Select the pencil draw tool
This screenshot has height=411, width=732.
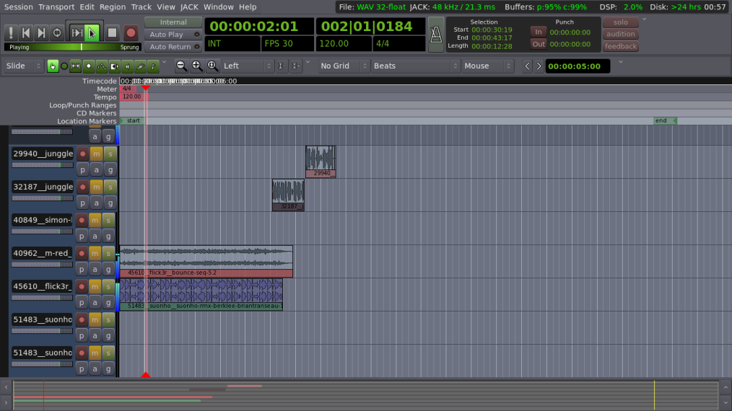pos(140,66)
